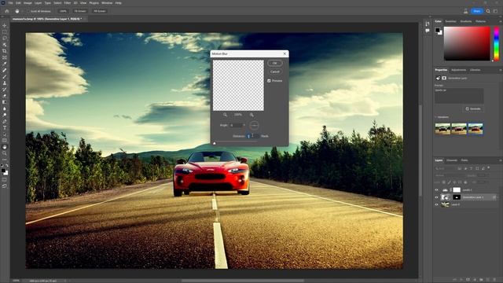Select the Spot Healing Brush tool
503x283 pixels.
tap(5, 70)
